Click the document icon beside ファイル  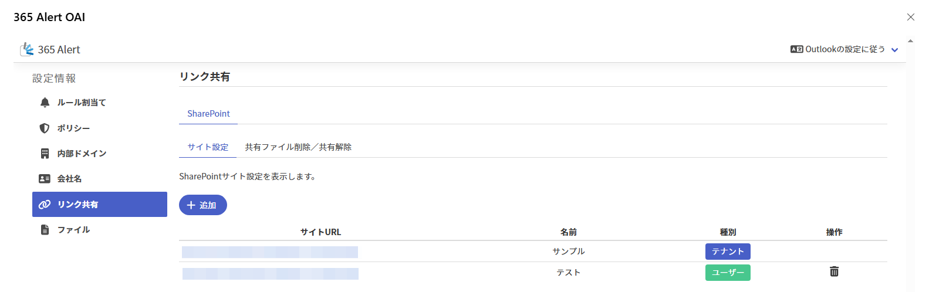[x=45, y=230]
